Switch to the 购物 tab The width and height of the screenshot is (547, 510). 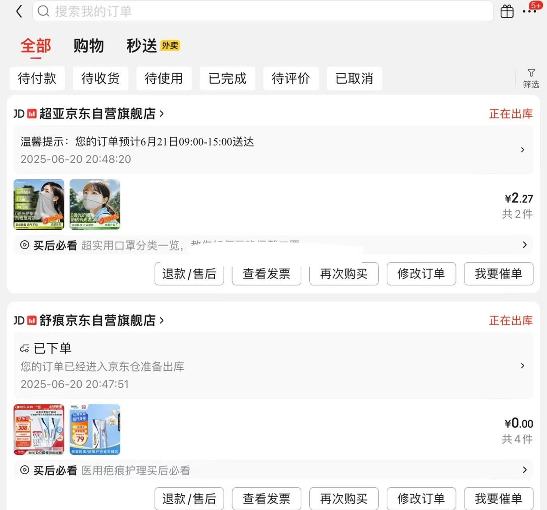[x=88, y=46]
